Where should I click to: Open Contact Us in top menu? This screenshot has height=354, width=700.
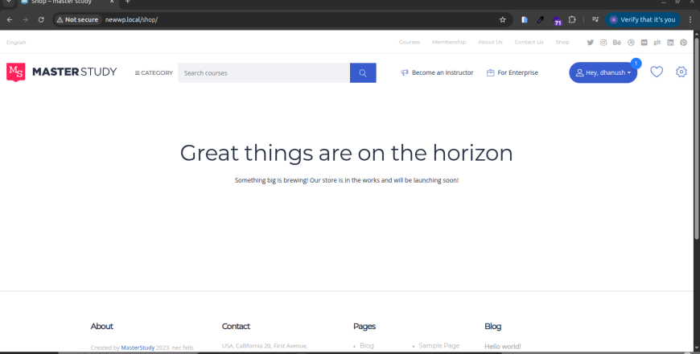pos(529,42)
